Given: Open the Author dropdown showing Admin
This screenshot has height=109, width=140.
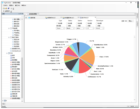Looking at the screenshot, I should 80,28.
